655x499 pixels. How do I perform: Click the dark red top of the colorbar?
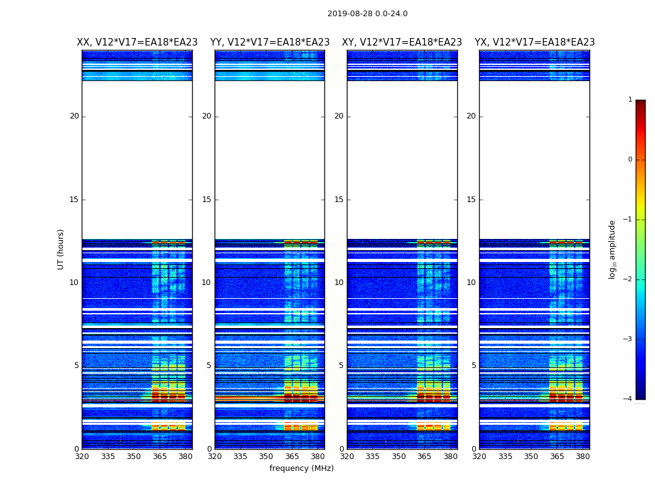(640, 103)
